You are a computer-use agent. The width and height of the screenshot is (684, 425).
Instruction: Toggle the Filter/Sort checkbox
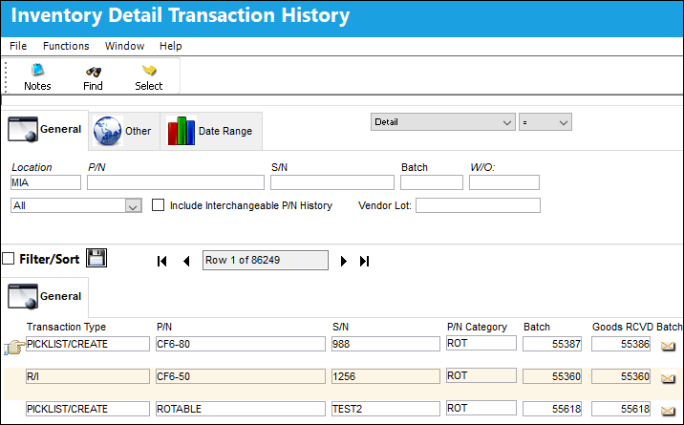9,259
